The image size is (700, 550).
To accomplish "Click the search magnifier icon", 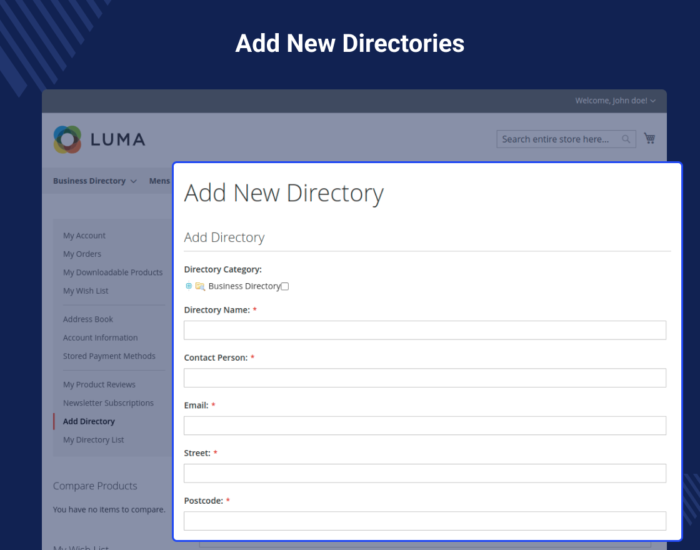I will point(626,139).
